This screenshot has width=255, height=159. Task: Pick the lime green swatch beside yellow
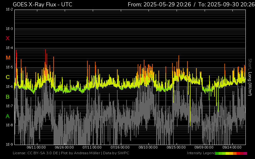[224, 153]
